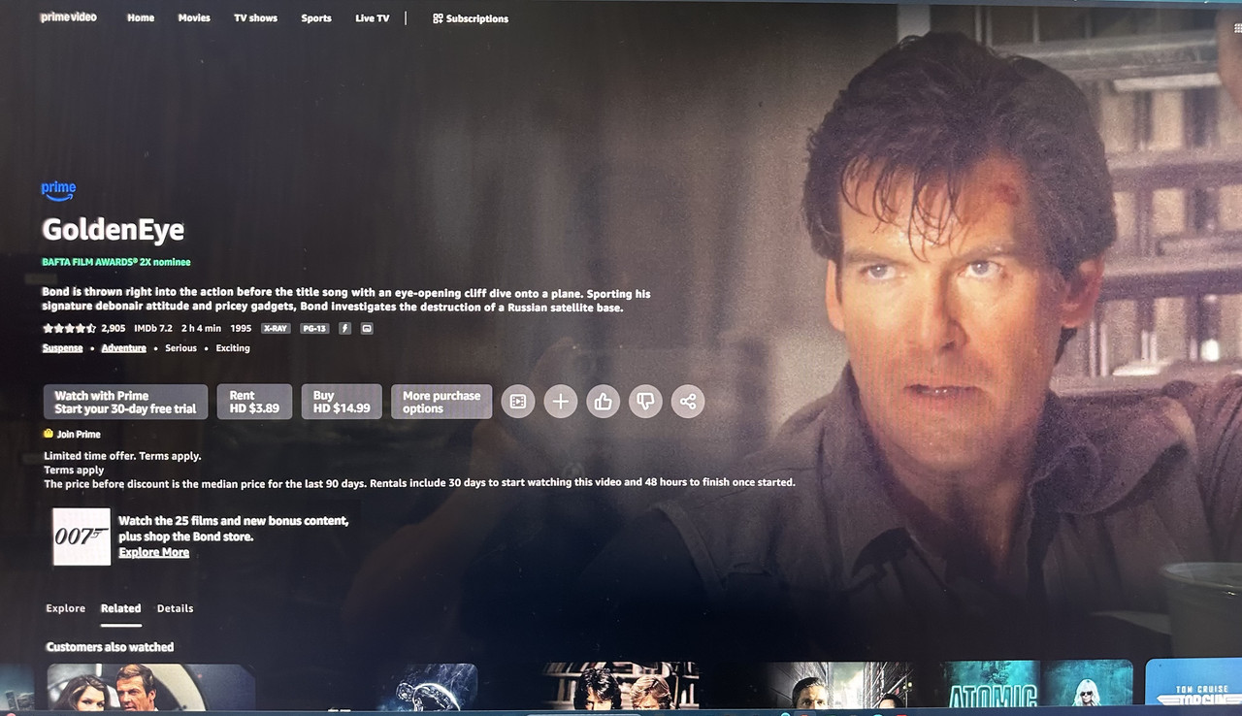Open the Live TV menu
Viewport: 1242px width, 716px height.
coord(372,18)
